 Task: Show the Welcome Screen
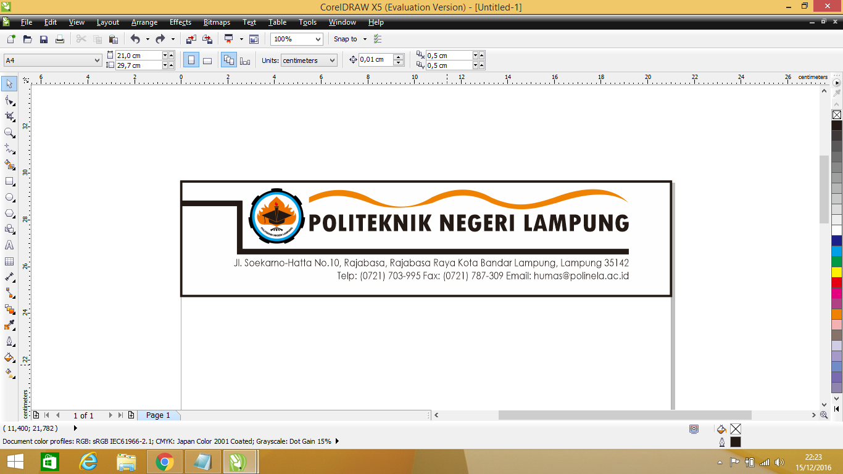coord(254,39)
